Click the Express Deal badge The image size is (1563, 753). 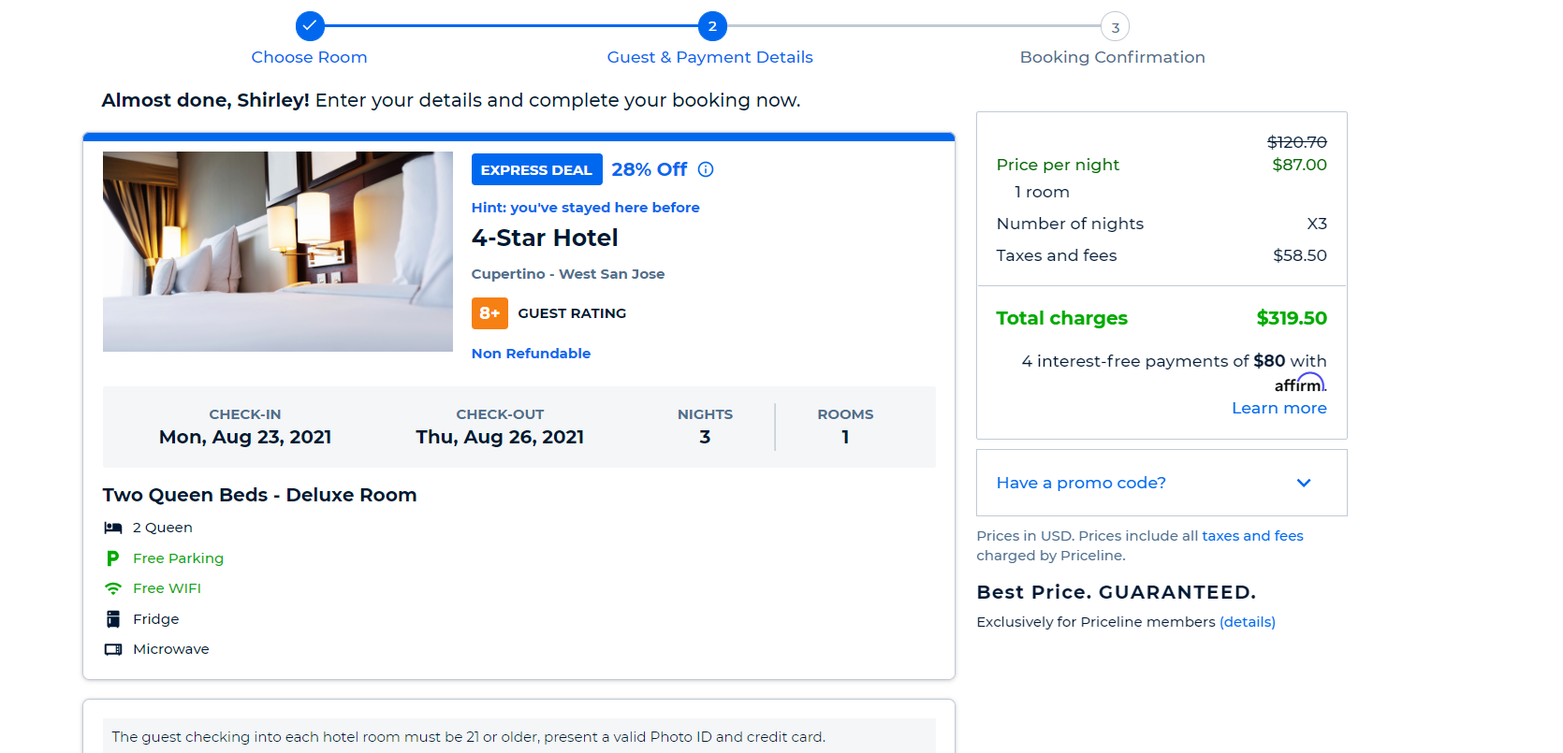coord(536,169)
